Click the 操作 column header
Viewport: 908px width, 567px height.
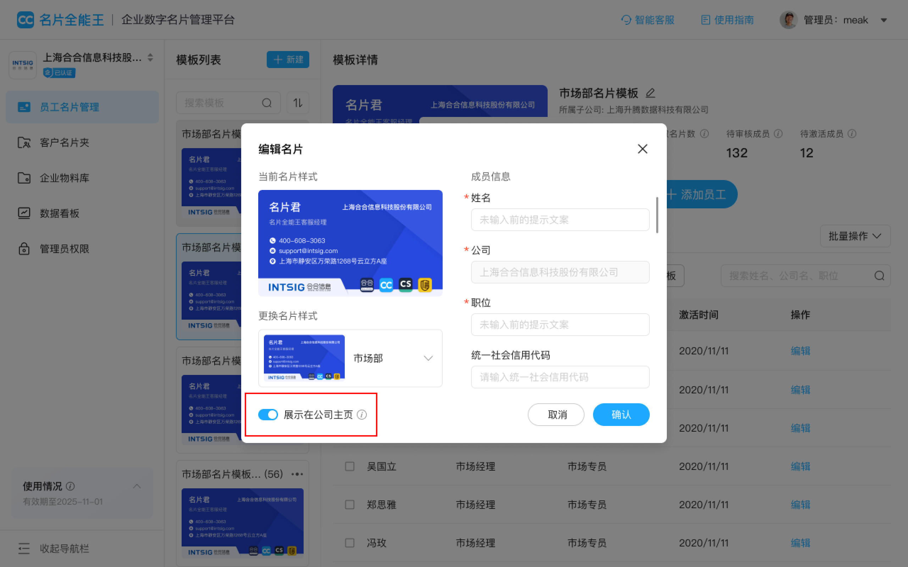click(800, 315)
